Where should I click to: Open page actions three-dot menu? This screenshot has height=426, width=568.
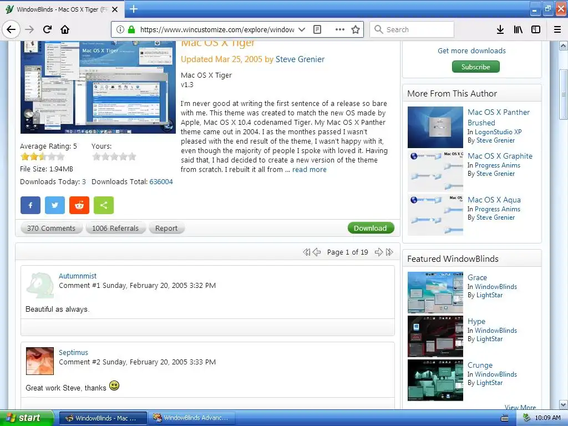(339, 29)
